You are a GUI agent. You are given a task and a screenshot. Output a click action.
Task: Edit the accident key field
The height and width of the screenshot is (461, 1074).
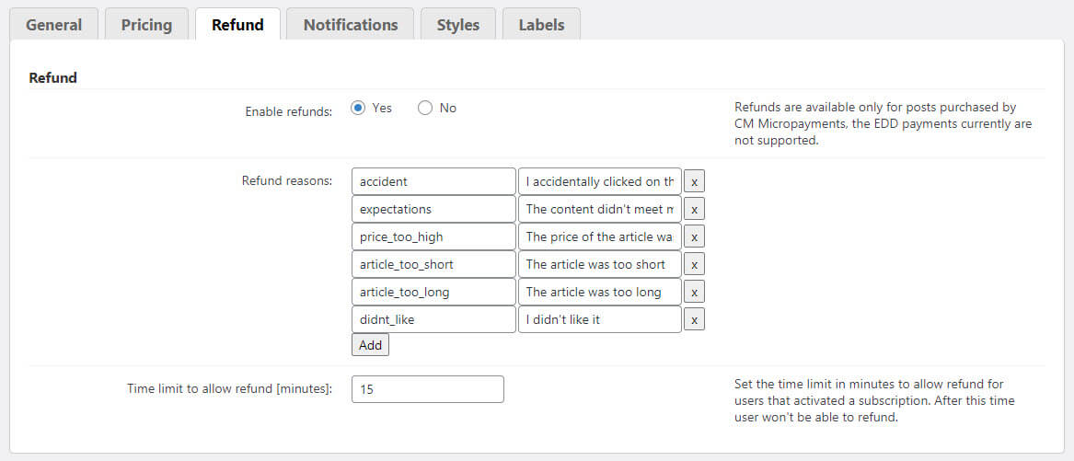pos(433,181)
